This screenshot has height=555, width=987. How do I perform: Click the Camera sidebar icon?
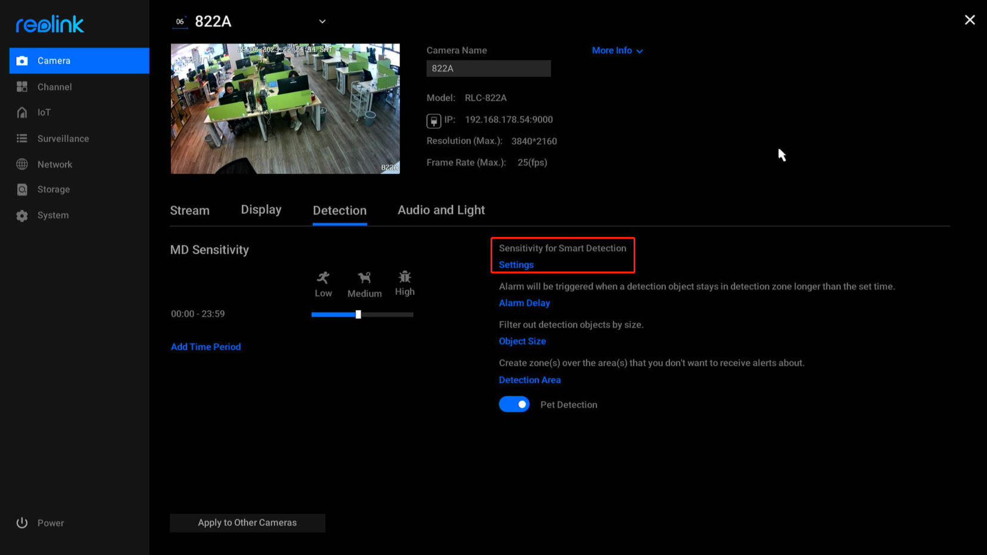point(22,61)
